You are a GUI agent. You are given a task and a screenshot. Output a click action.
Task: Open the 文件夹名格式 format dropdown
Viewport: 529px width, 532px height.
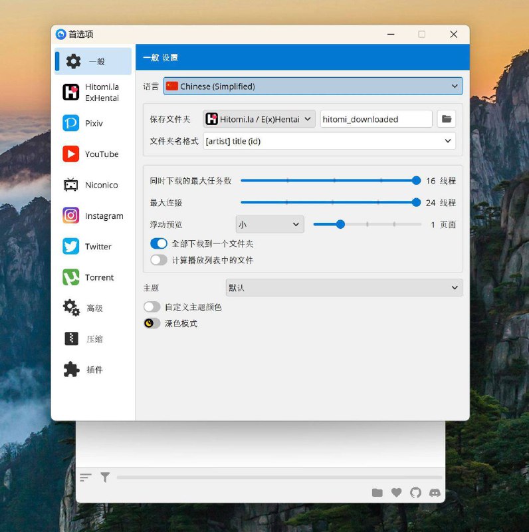click(x=329, y=141)
